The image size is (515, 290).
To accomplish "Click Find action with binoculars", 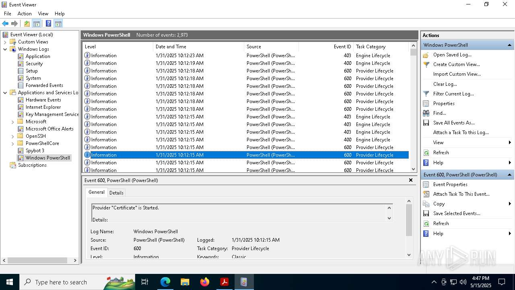I will [x=439, y=113].
